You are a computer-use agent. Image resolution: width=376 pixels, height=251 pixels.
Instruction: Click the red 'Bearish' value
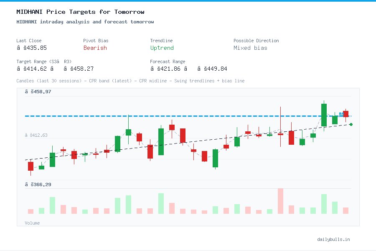click(x=95, y=48)
